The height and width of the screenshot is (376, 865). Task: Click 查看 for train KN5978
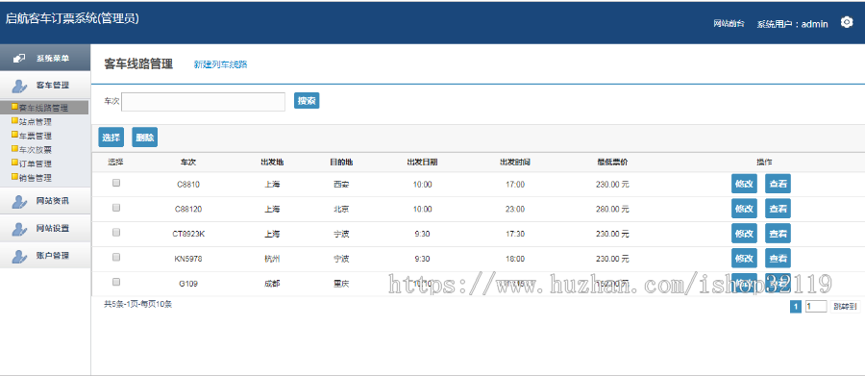tap(778, 258)
